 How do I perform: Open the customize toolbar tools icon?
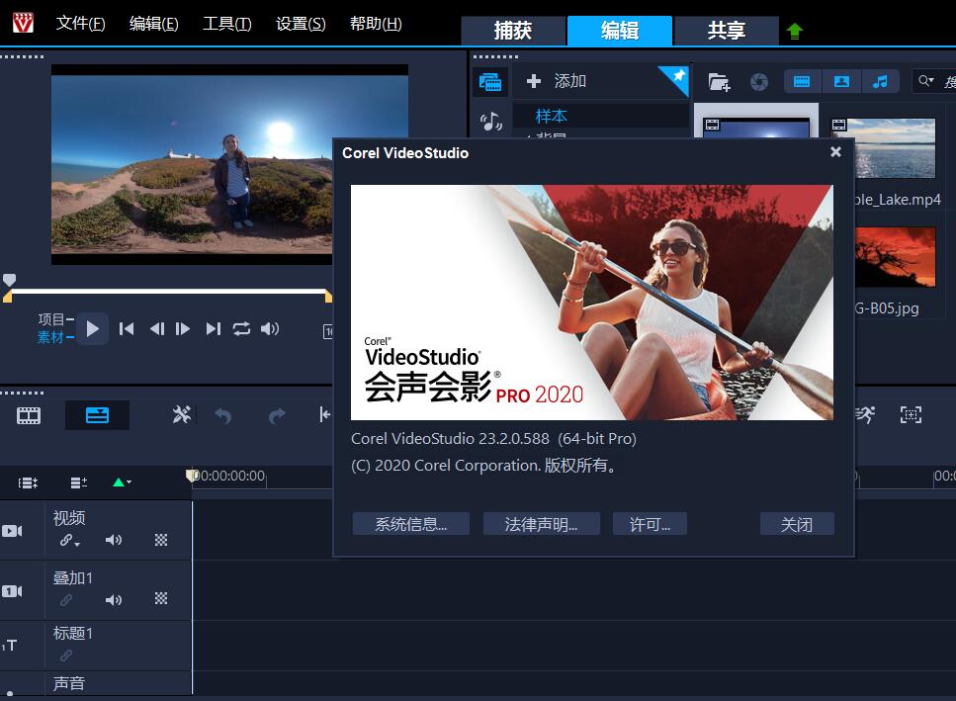(181, 415)
